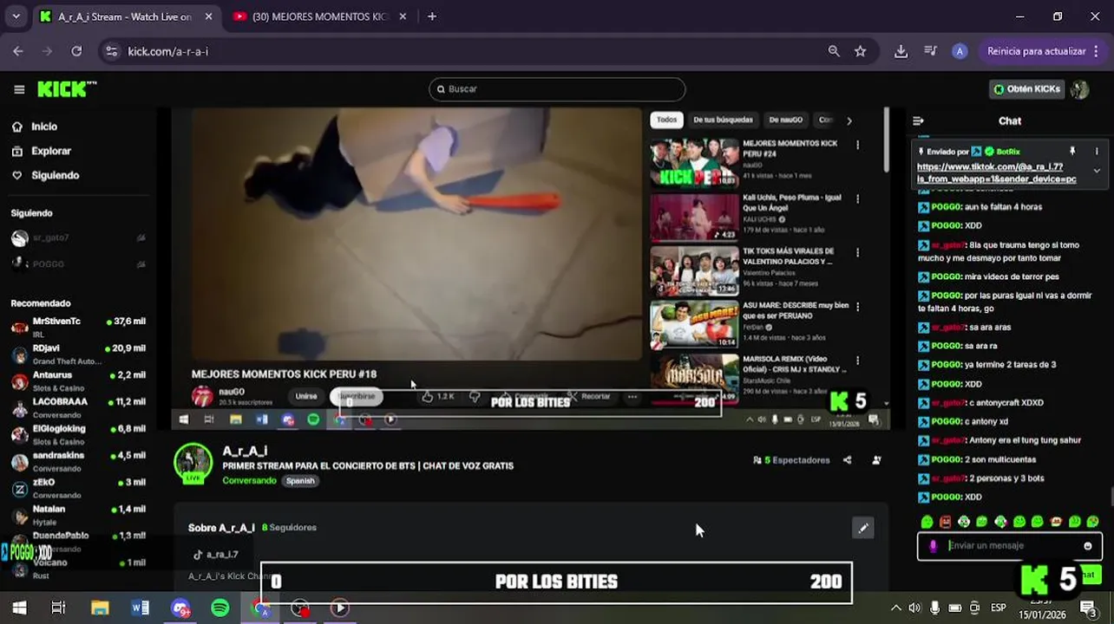Screen dimensions: 1114x624
Task: Insert the reddish-brown character quick emote
Action: click(946, 522)
